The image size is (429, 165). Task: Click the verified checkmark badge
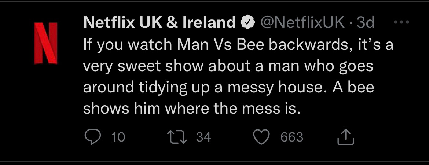point(247,23)
